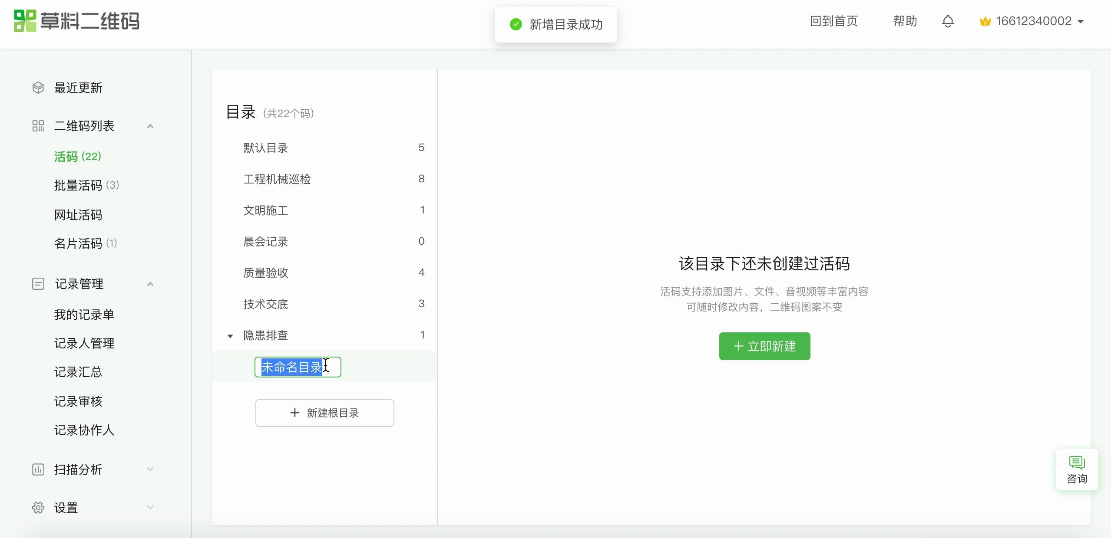Go to 回到首页
Image resolution: width=1111 pixels, height=538 pixels.
tap(833, 21)
